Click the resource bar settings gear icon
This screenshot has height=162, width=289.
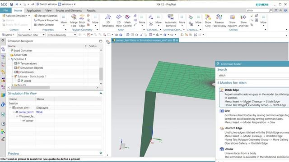(3, 40)
